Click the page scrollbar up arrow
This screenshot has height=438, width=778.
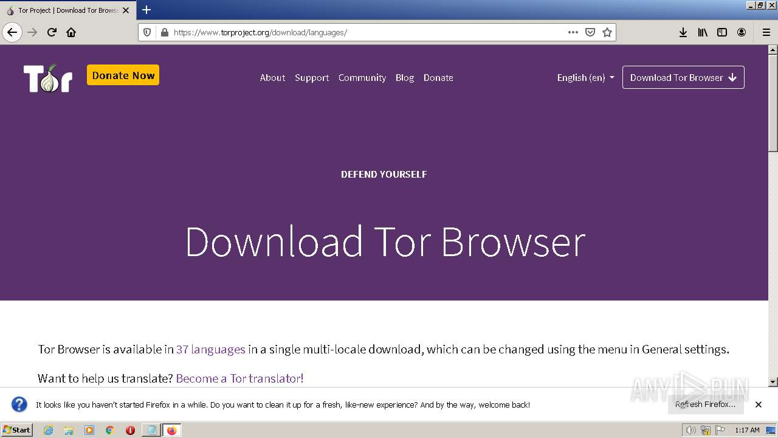773,49
